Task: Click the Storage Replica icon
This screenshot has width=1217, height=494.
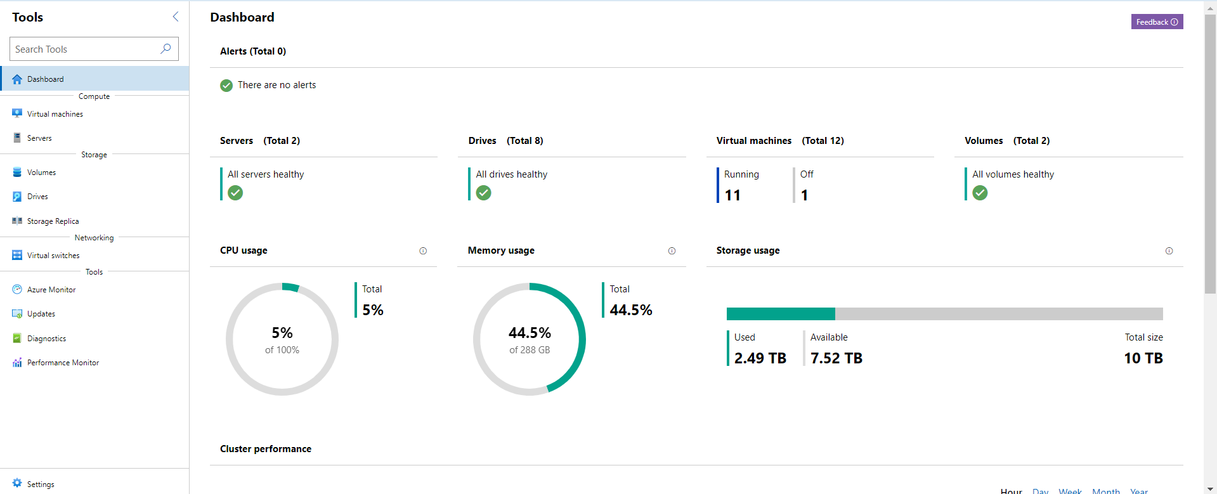Action: pyautogui.click(x=17, y=221)
